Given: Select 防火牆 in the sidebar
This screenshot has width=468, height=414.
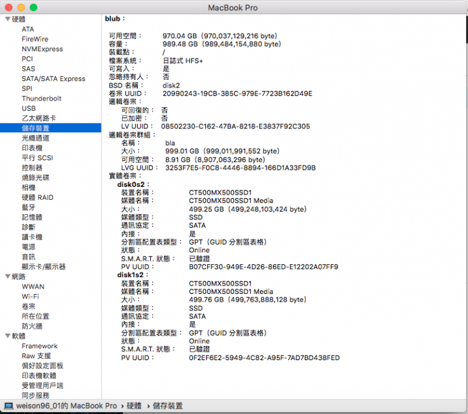Looking at the screenshot, I should coord(32,326).
